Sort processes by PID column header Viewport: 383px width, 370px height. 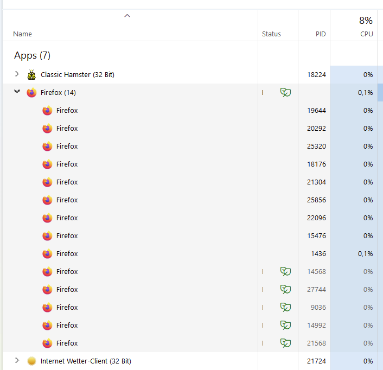click(x=321, y=34)
